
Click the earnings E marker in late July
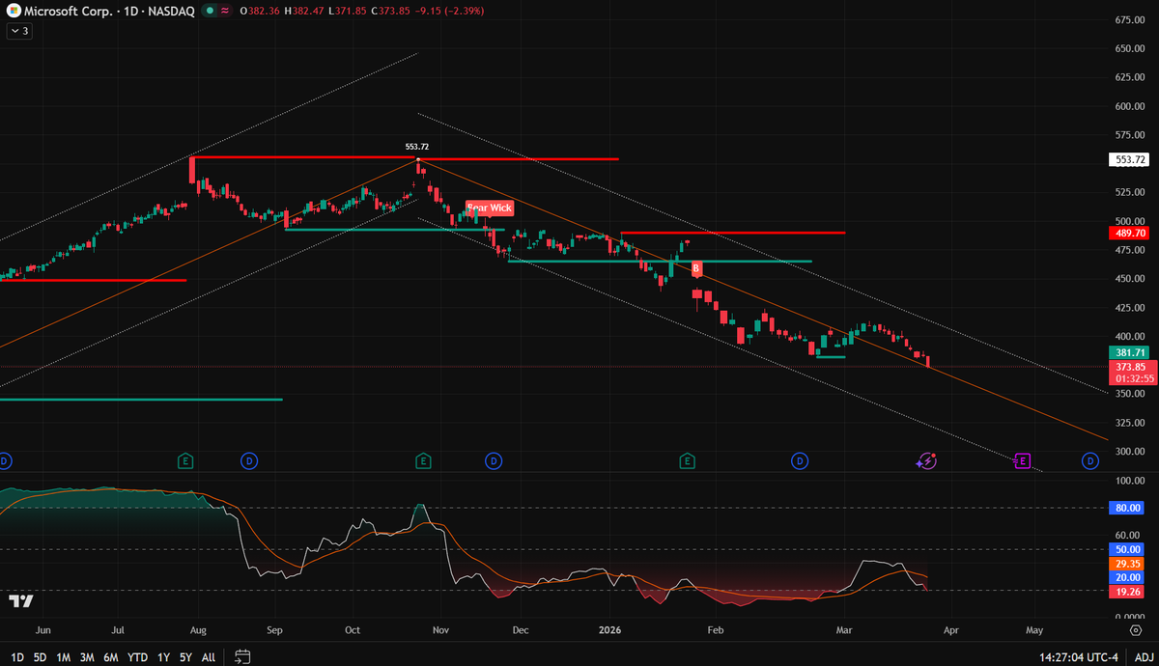(184, 461)
